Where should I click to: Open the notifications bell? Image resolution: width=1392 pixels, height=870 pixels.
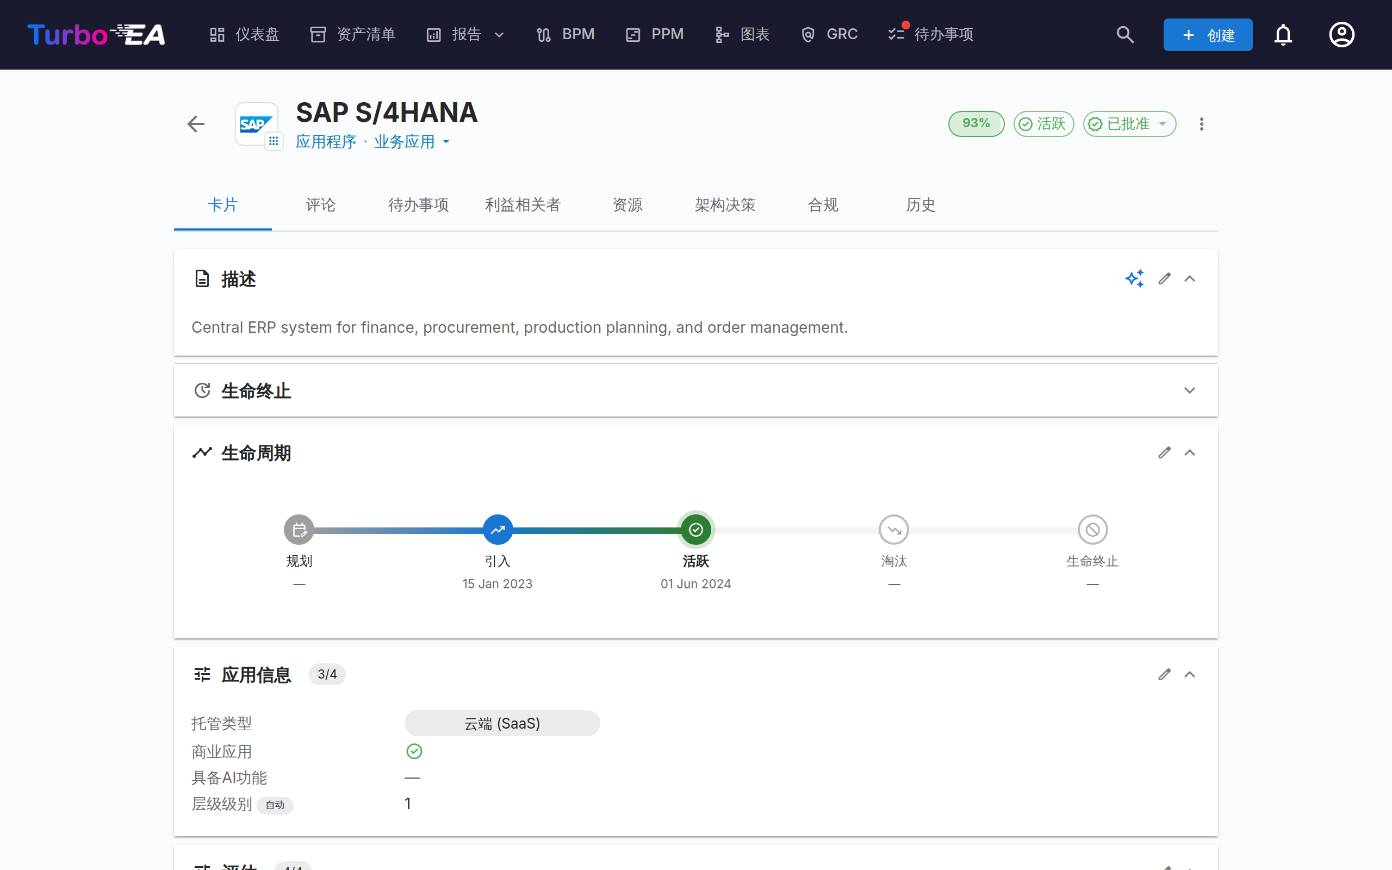(1283, 34)
